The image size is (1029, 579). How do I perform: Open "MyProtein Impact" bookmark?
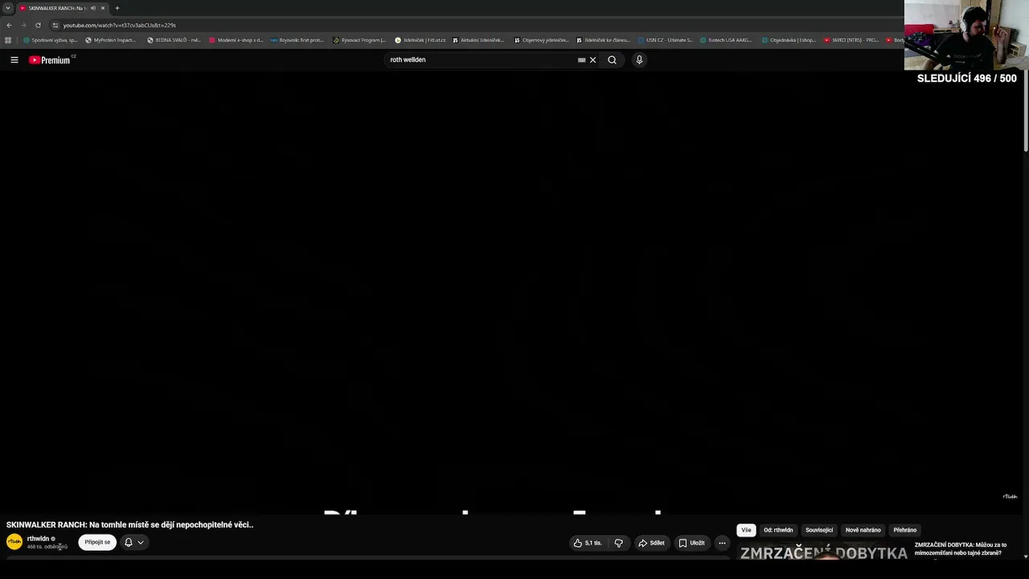[111, 39]
